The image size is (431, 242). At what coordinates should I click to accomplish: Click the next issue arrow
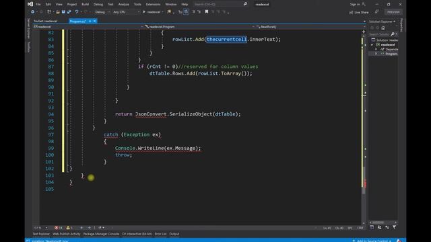click(x=89, y=228)
